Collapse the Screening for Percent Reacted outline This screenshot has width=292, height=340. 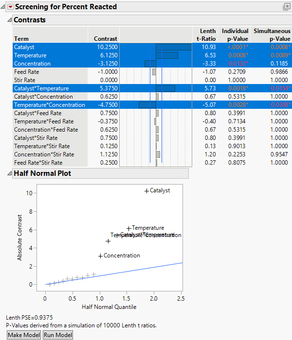4,7
